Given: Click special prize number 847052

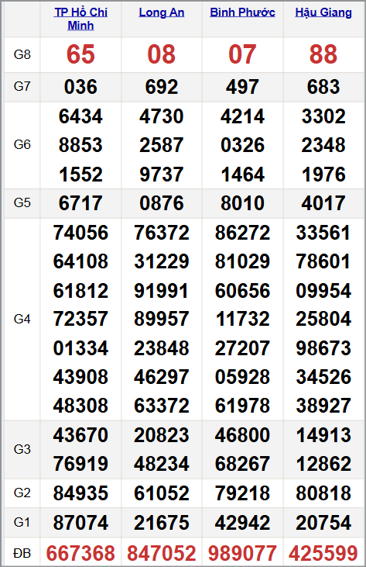Looking at the screenshot, I should click(x=162, y=553).
